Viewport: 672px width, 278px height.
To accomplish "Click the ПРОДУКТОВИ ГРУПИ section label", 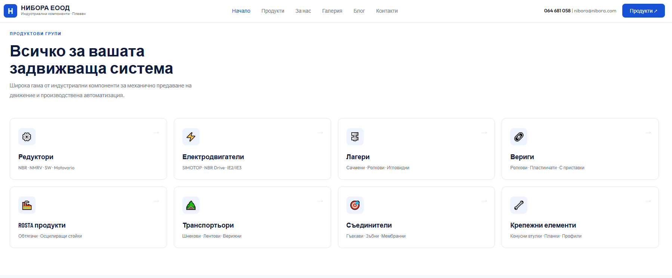I will [36, 34].
